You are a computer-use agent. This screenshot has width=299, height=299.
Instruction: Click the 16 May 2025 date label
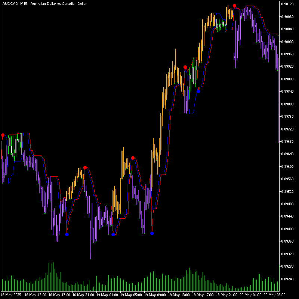tap(11, 295)
